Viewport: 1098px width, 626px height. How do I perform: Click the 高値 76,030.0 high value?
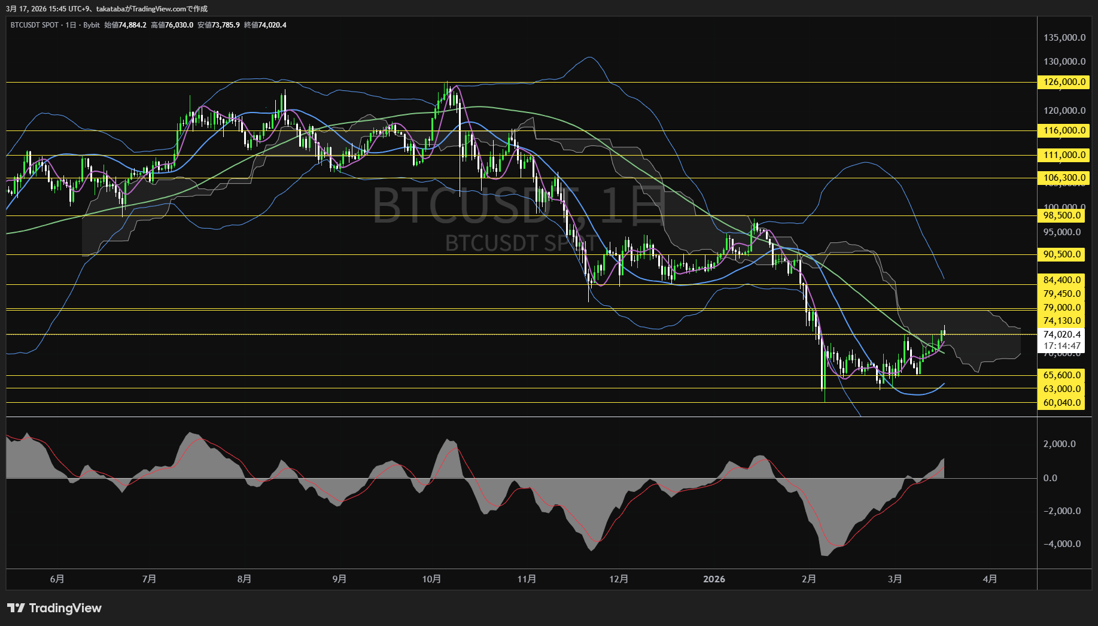pyautogui.click(x=172, y=25)
